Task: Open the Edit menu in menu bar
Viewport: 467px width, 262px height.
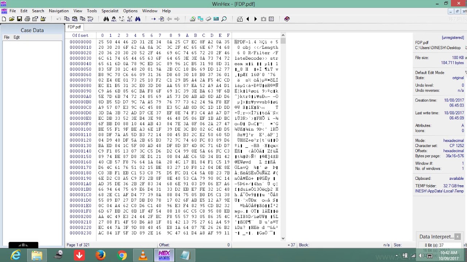Action: pos(24,11)
